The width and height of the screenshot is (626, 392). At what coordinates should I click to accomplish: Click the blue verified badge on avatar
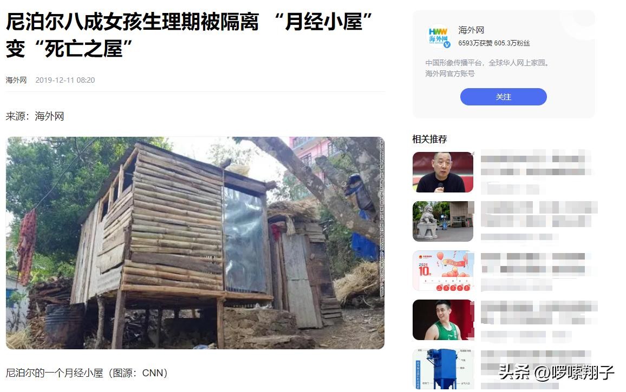coord(447,45)
